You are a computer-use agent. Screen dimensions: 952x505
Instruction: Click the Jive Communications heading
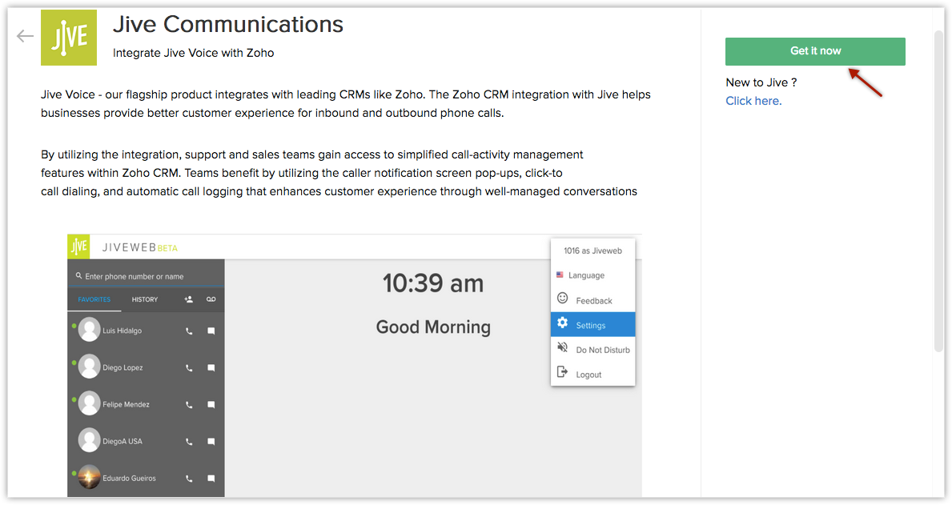click(227, 25)
